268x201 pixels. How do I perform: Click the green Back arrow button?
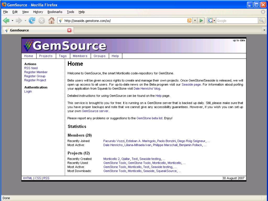6,21
